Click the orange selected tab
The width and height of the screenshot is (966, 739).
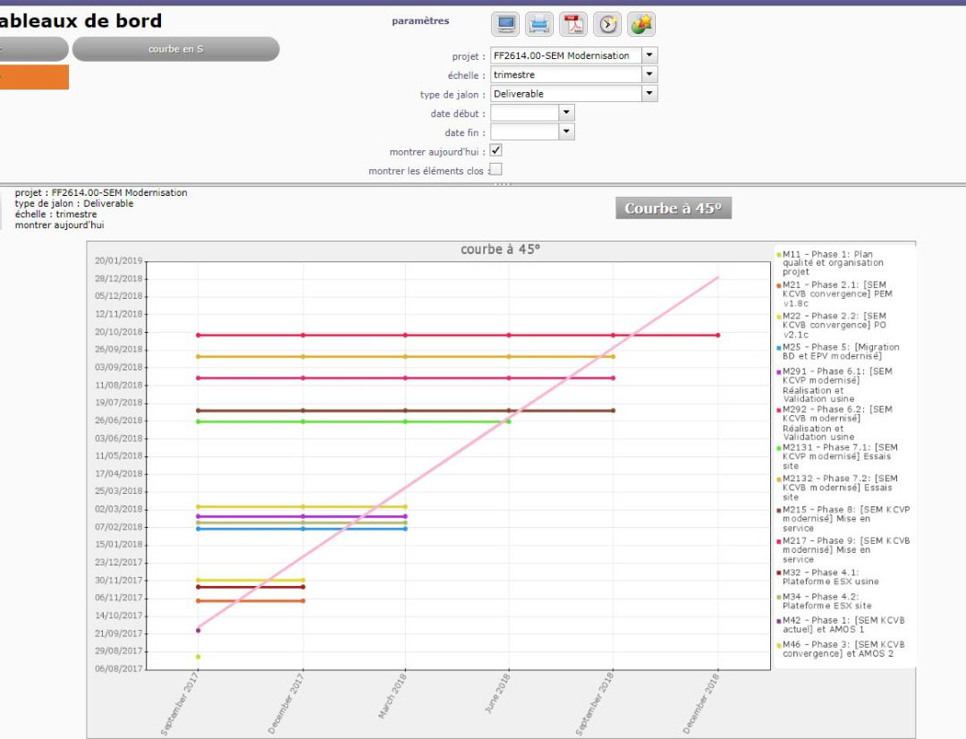(x=34, y=77)
